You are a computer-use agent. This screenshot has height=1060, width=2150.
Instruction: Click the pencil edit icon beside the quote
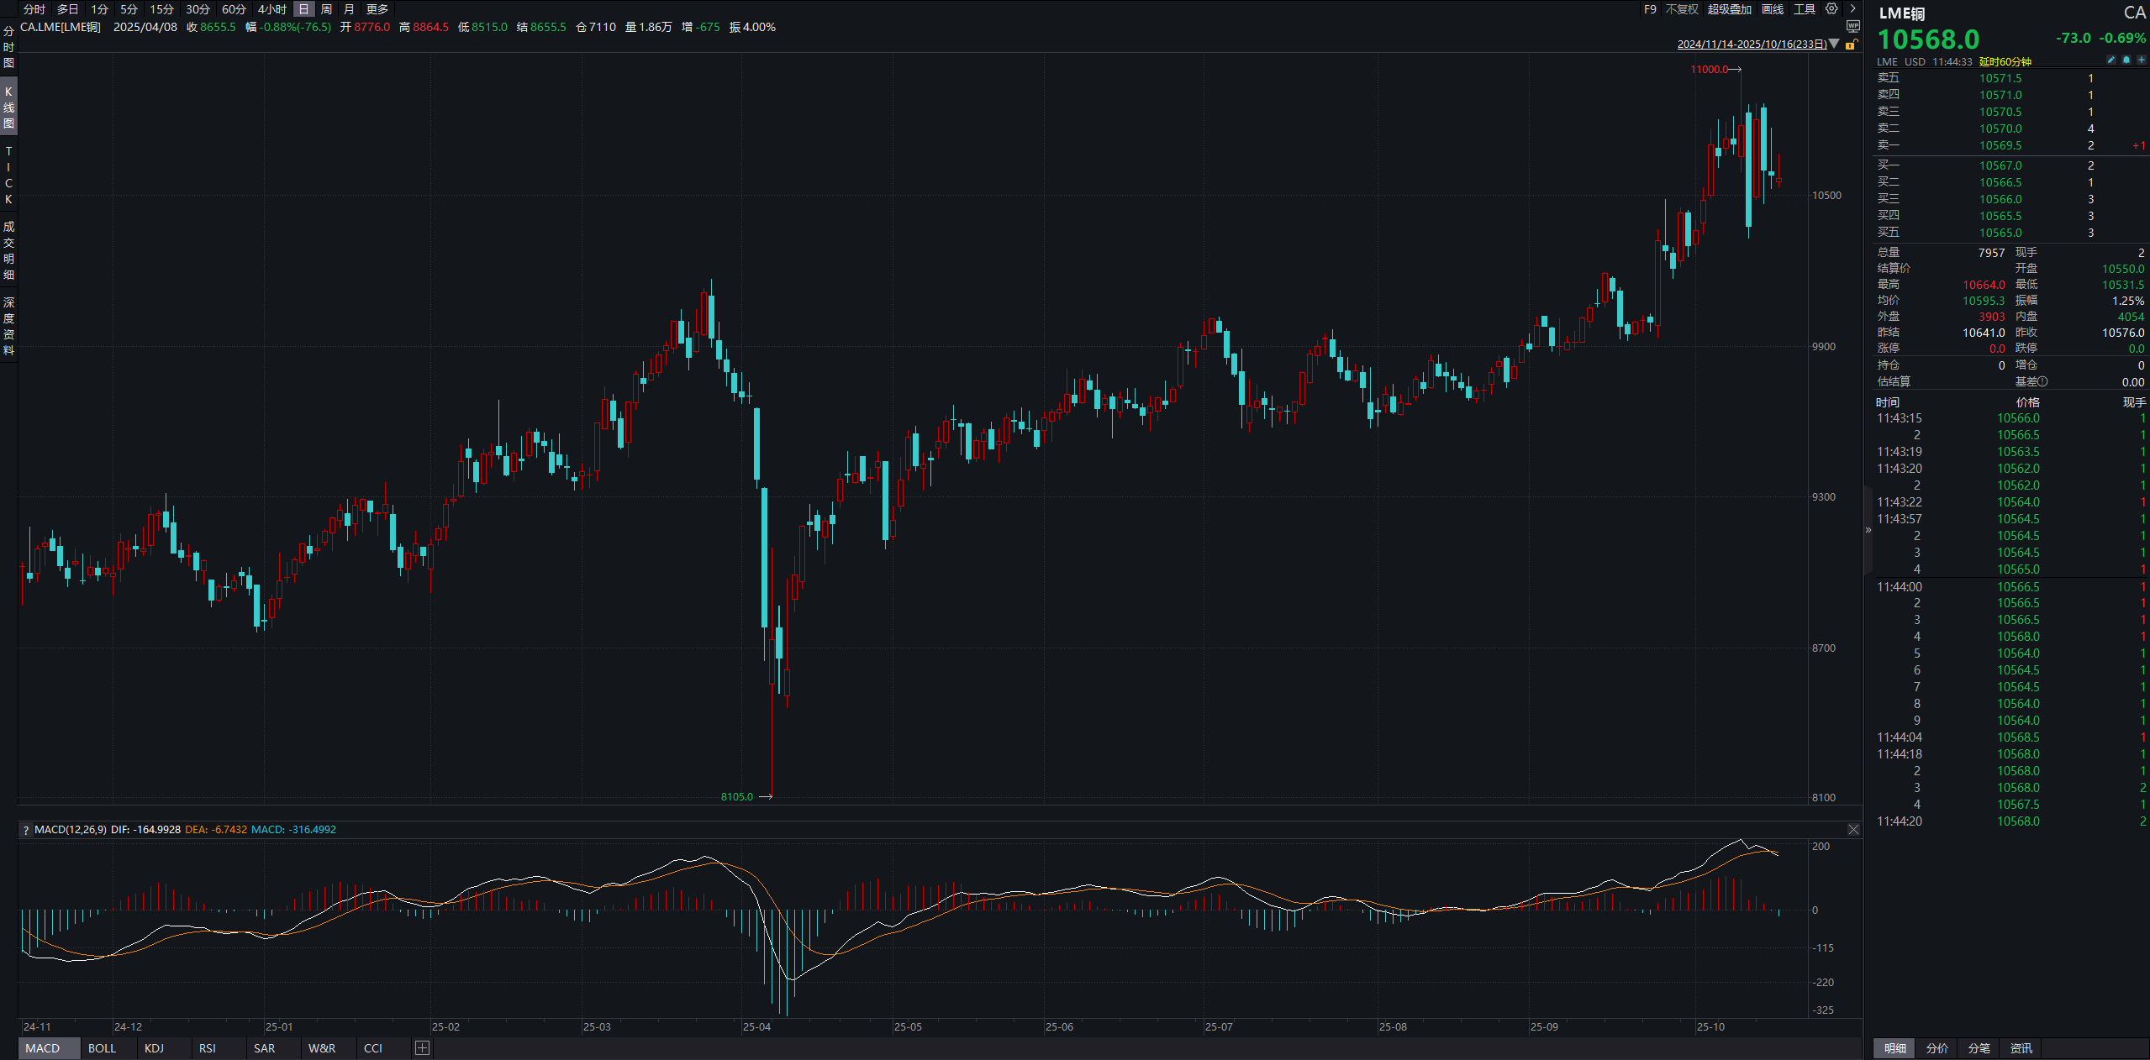click(x=2111, y=60)
